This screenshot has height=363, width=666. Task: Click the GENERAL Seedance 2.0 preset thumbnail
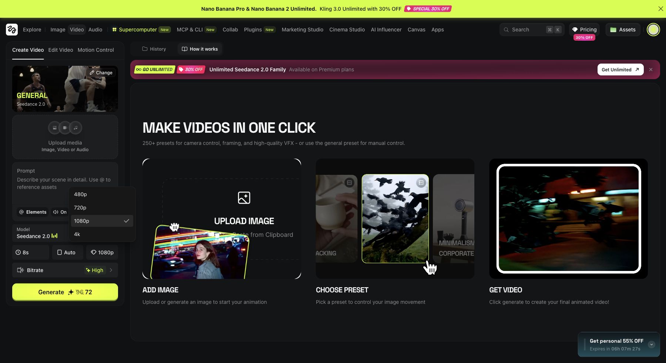pos(65,89)
